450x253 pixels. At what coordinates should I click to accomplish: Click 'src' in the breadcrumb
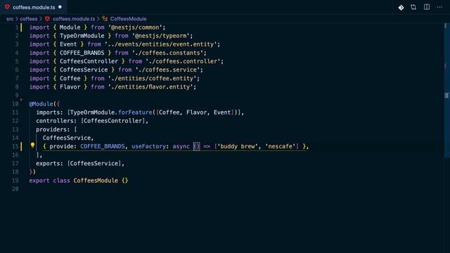coord(10,19)
